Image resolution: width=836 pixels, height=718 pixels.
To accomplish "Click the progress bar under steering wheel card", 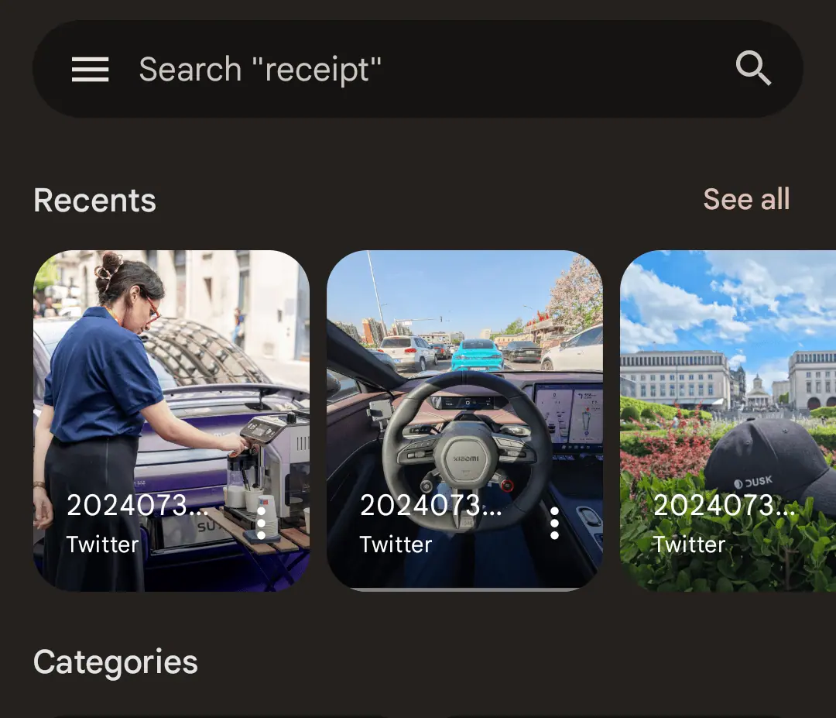I will pos(464,589).
